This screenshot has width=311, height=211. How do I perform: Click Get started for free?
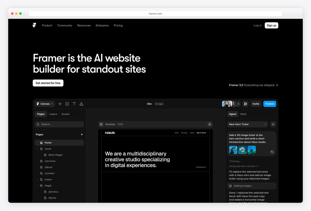click(x=48, y=83)
